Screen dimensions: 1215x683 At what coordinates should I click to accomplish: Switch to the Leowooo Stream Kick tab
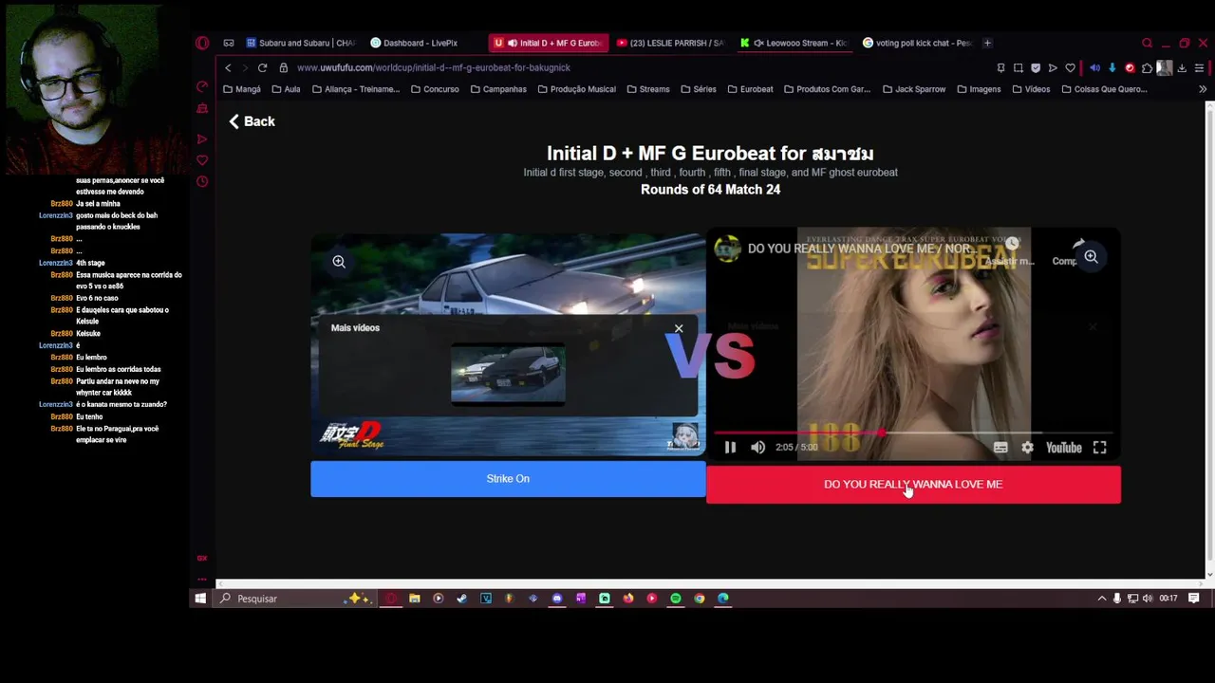(x=794, y=43)
